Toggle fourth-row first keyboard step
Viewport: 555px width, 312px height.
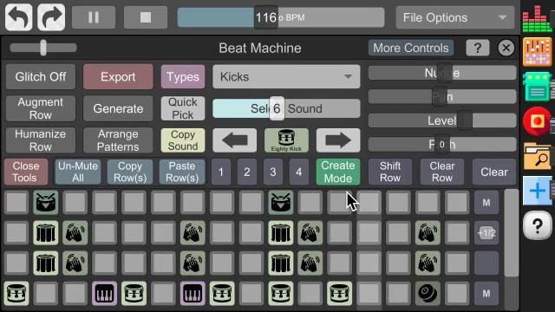pyautogui.click(x=104, y=294)
